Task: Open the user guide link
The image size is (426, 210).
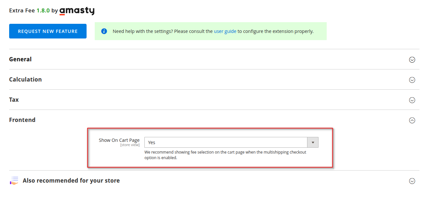Action: [225, 31]
